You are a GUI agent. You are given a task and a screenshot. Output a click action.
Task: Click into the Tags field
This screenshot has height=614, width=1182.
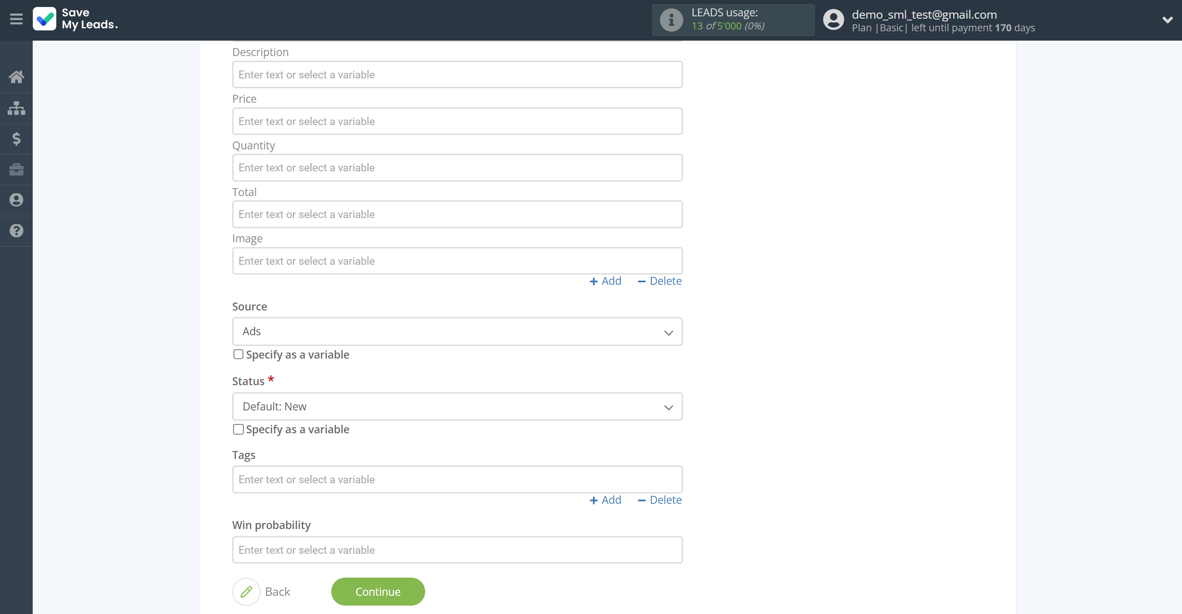pos(457,480)
